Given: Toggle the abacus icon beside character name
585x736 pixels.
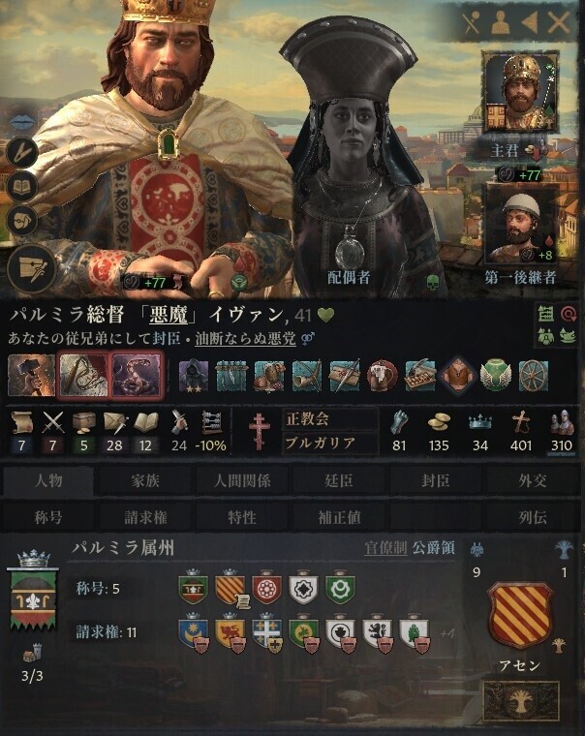Looking at the screenshot, I should pyautogui.click(x=546, y=314).
